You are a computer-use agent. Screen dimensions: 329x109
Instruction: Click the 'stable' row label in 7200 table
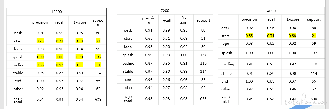click(x=128, y=72)
